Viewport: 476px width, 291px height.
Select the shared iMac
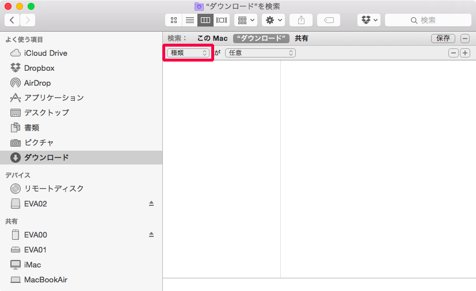[81, 265]
